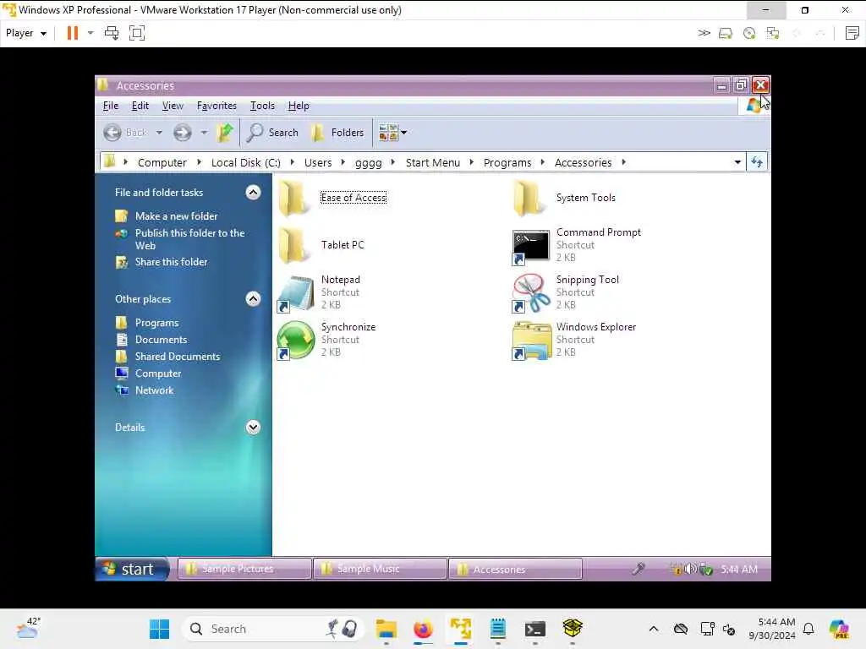This screenshot has width=866, height=649.
Task: Open the Edit menu
Action: pyautogui.click(x=140, y=106)
